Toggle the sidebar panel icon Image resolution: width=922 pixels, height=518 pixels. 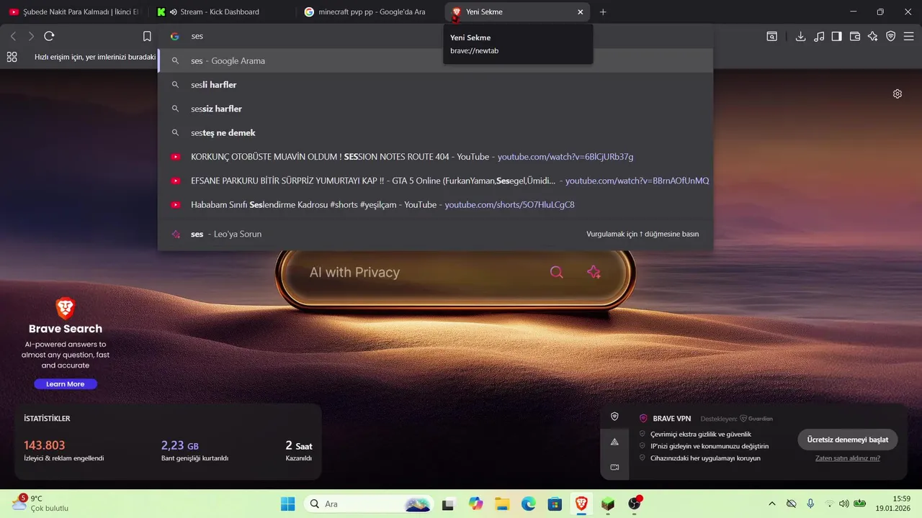coord(836,36)
